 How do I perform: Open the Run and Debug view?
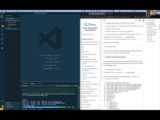2,30
